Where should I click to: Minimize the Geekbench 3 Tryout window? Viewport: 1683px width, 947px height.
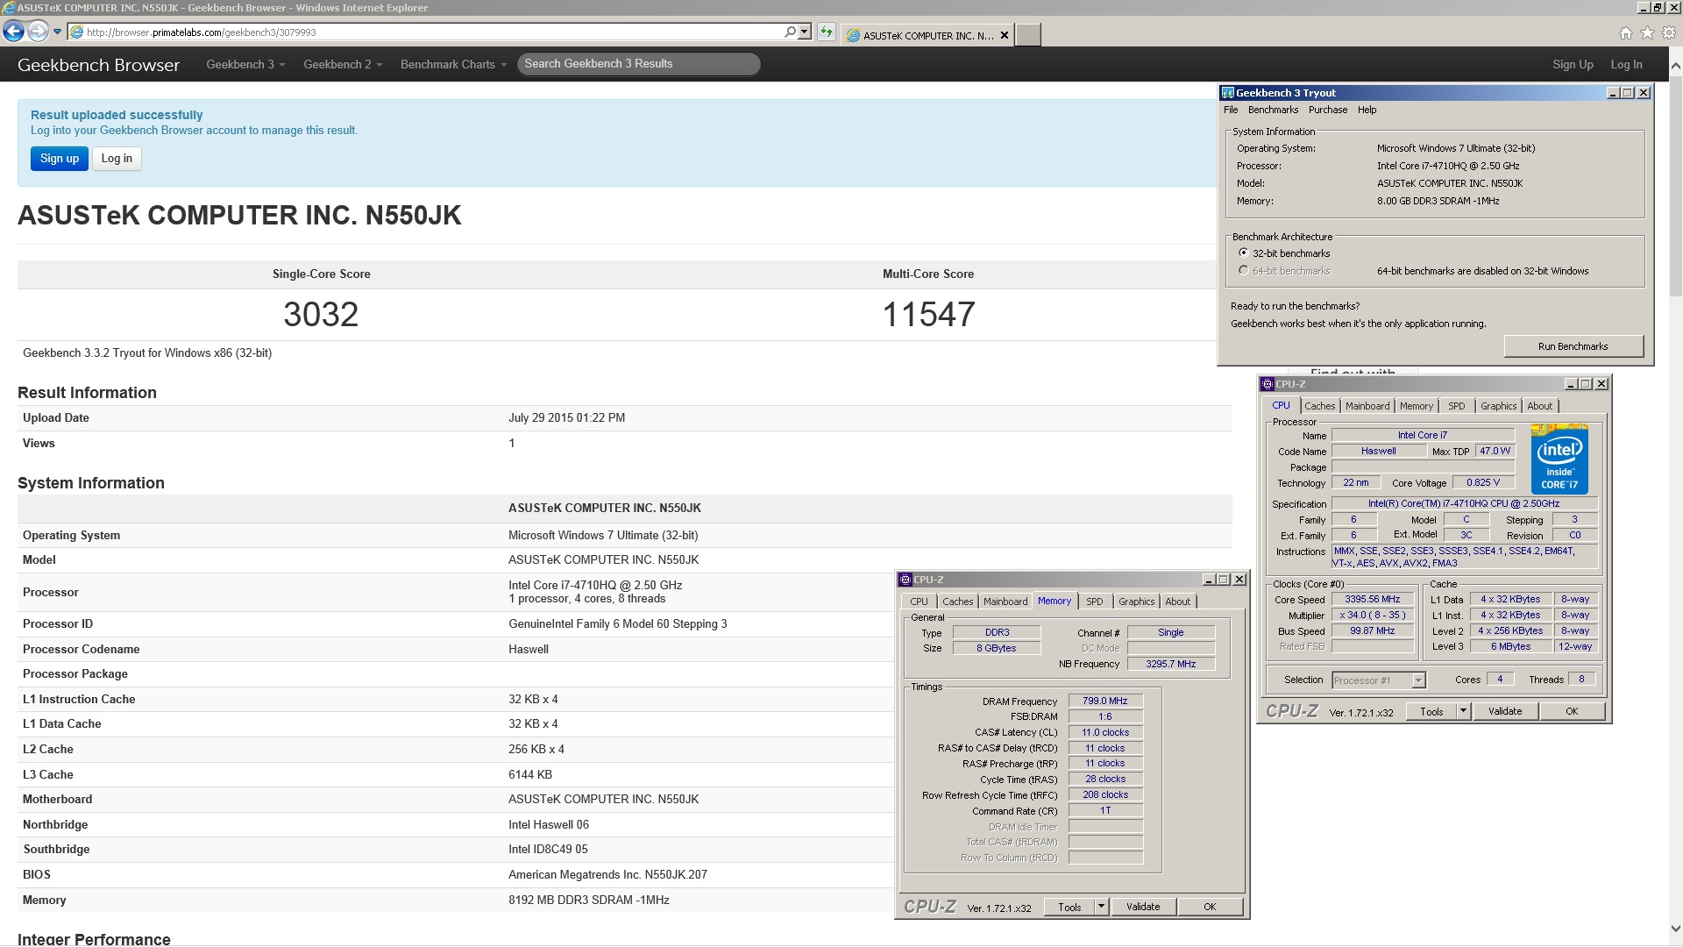point(1612,93)
